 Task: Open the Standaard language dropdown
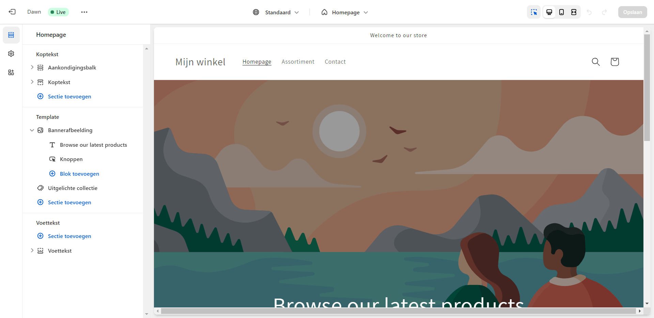276,12
